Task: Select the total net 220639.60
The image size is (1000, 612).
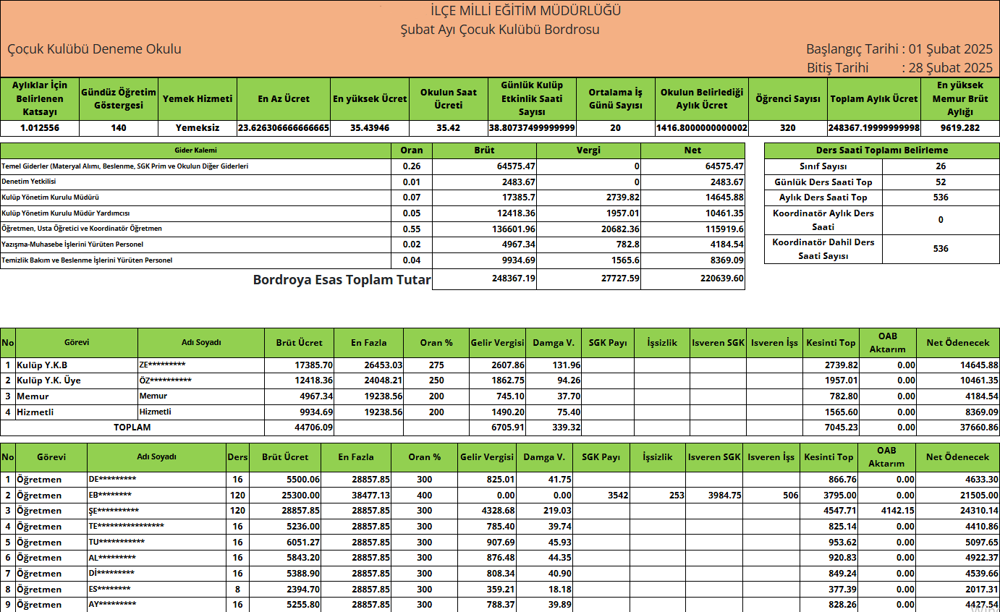Action: point(724,278)
